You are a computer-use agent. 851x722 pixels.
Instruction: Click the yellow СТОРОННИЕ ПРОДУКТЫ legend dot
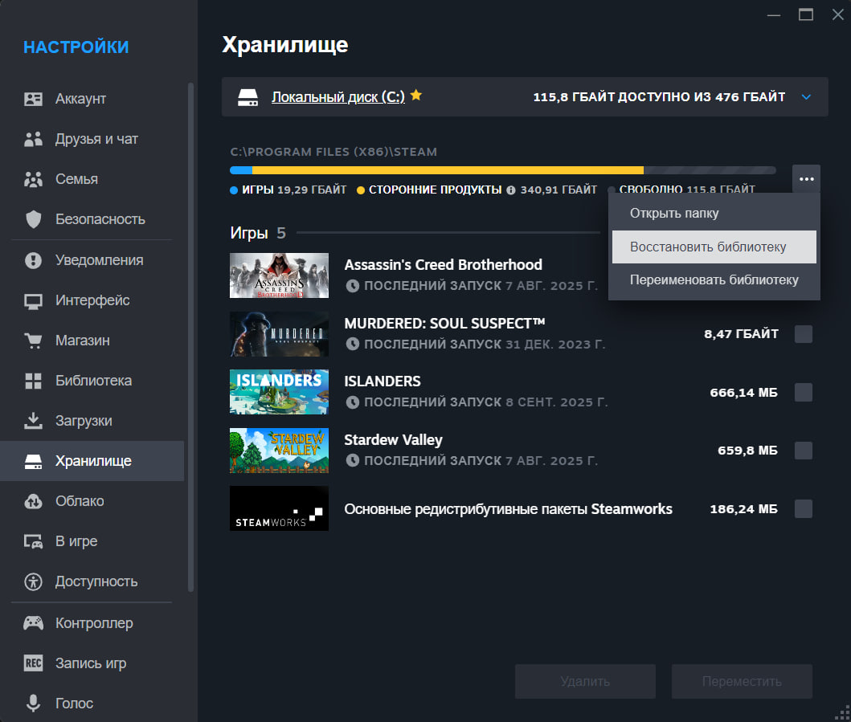(360, 190)
